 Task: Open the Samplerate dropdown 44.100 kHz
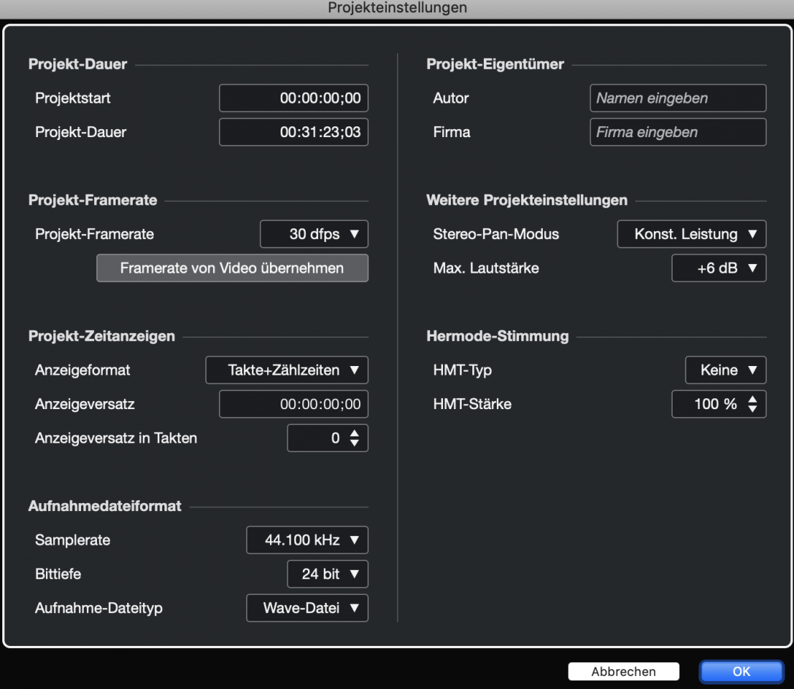tap(307, 540)
